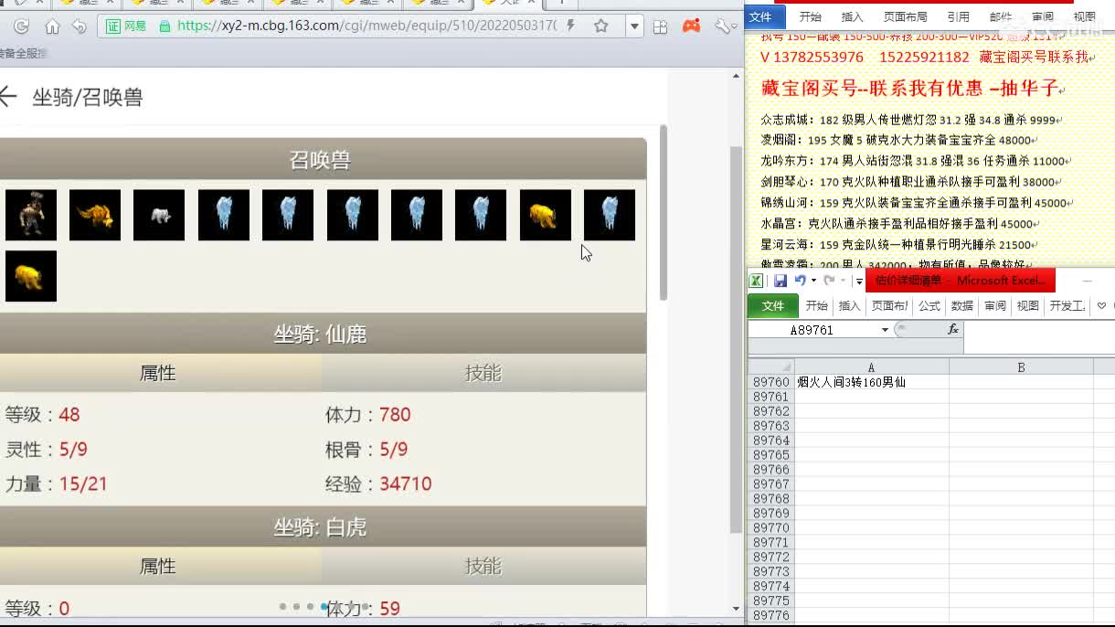The image size is (1115, 627).
Task: Open the Excel Name Box dropdown arrow
Action: [x=885, y=330]
